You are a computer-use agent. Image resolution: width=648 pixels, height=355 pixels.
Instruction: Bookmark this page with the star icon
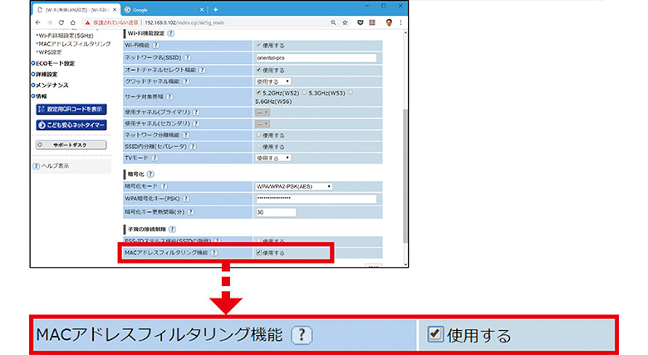coord(345,23)
